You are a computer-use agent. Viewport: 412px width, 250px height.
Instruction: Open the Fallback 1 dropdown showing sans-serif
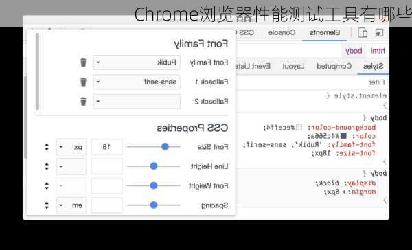click(x=137, y=82)
